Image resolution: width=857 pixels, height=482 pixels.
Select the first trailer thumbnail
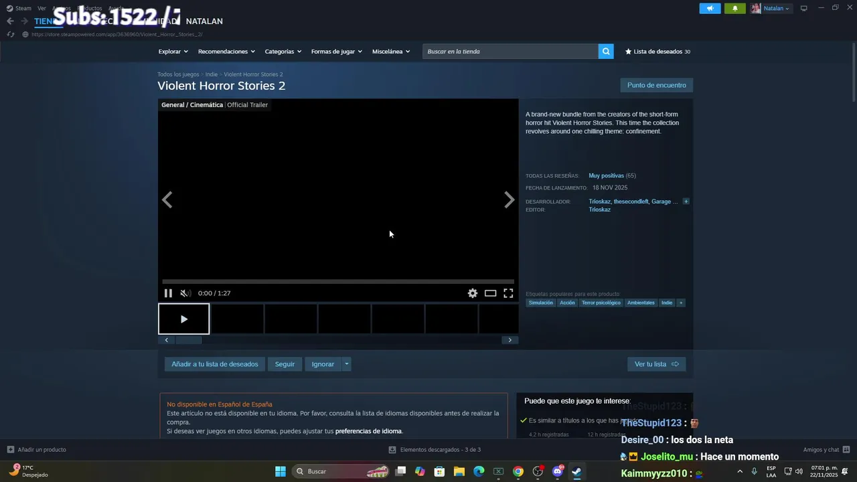pyautogui.click(x=184, y=319)
